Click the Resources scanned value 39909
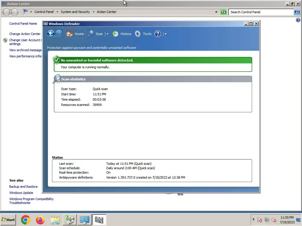302x226 pixels. point(97,105)
